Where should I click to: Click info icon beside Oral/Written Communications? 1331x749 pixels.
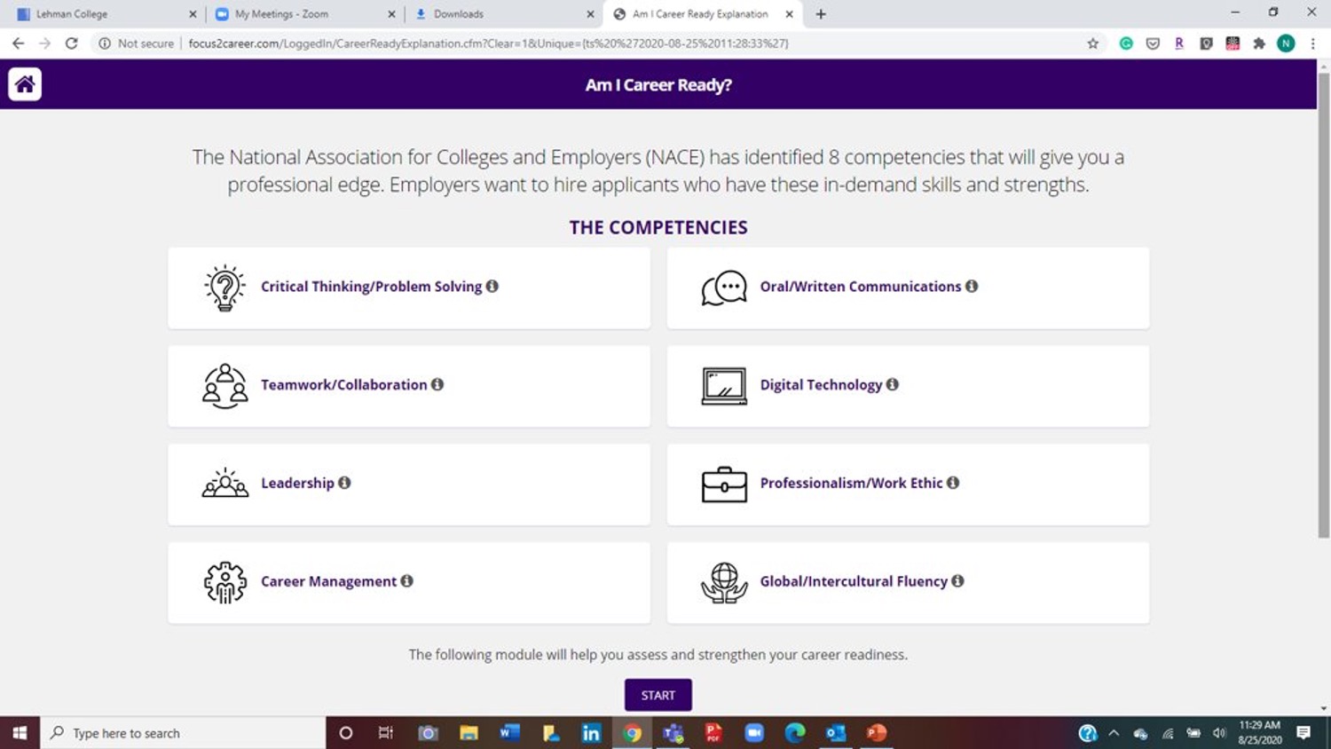point(972,286)
